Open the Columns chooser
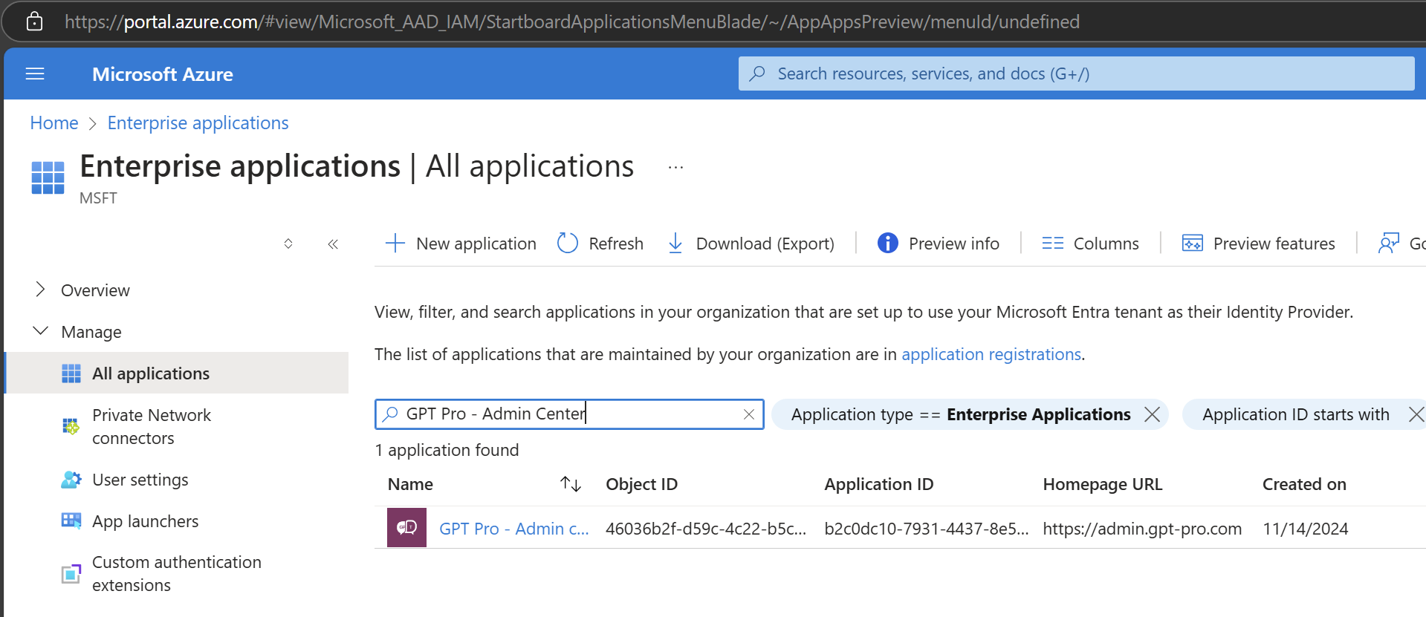The width and height of the screenshot is (1426, 617). pos(1090,244)
